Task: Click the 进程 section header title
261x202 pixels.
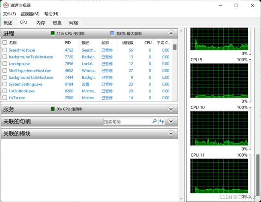Action: click(x=9, y=33)
